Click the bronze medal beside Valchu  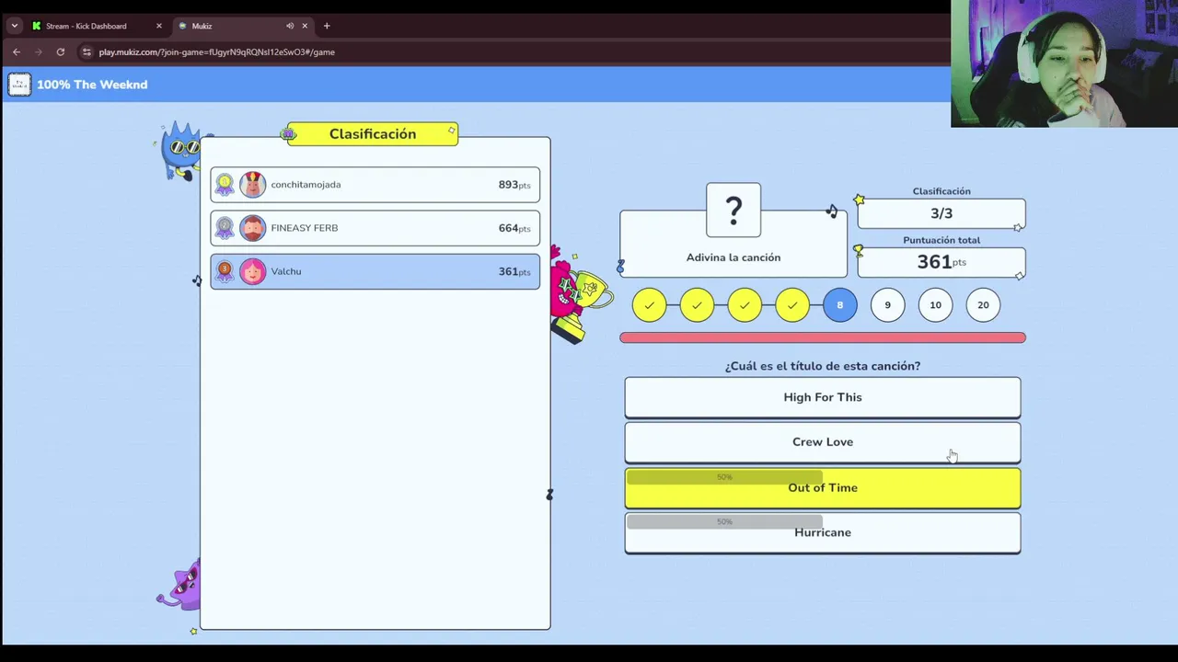coord(225,271)
